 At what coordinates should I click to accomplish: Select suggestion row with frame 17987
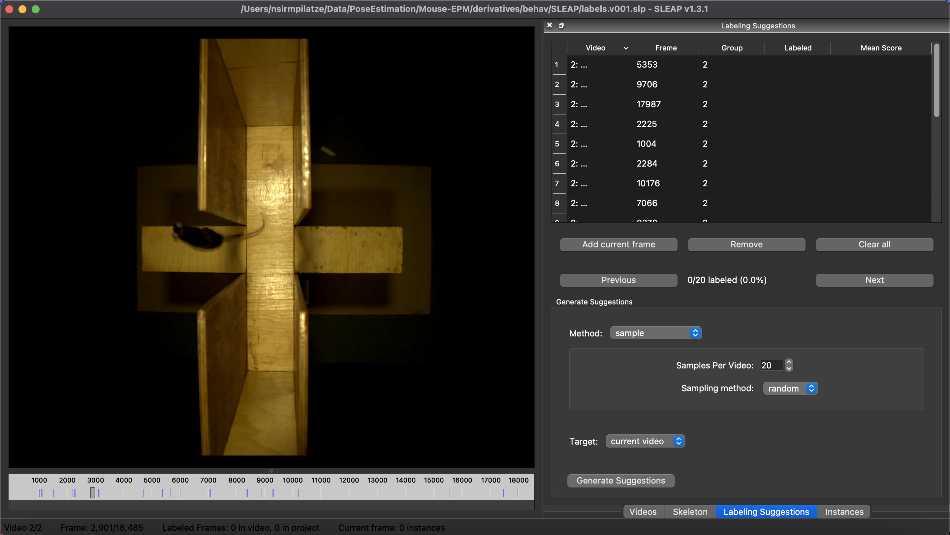(x=648, y=104)
